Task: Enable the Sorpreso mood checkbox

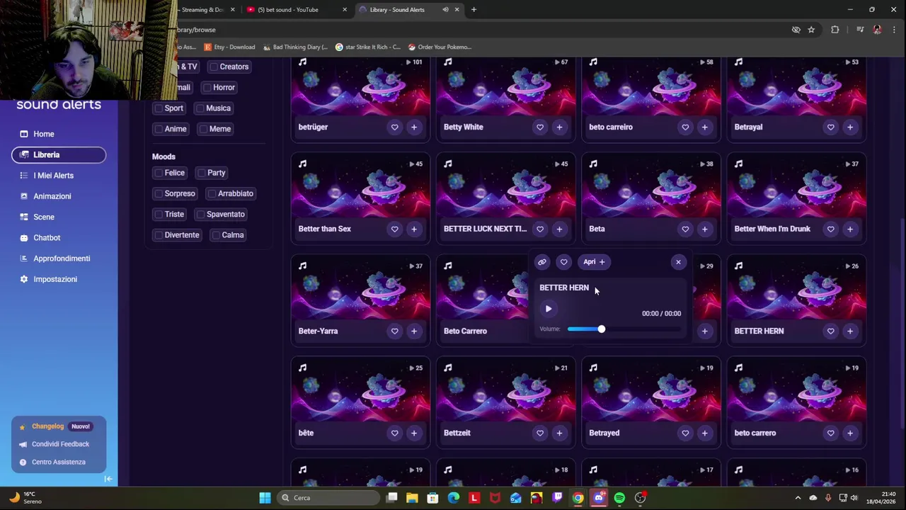Action: tap(159, 193)
